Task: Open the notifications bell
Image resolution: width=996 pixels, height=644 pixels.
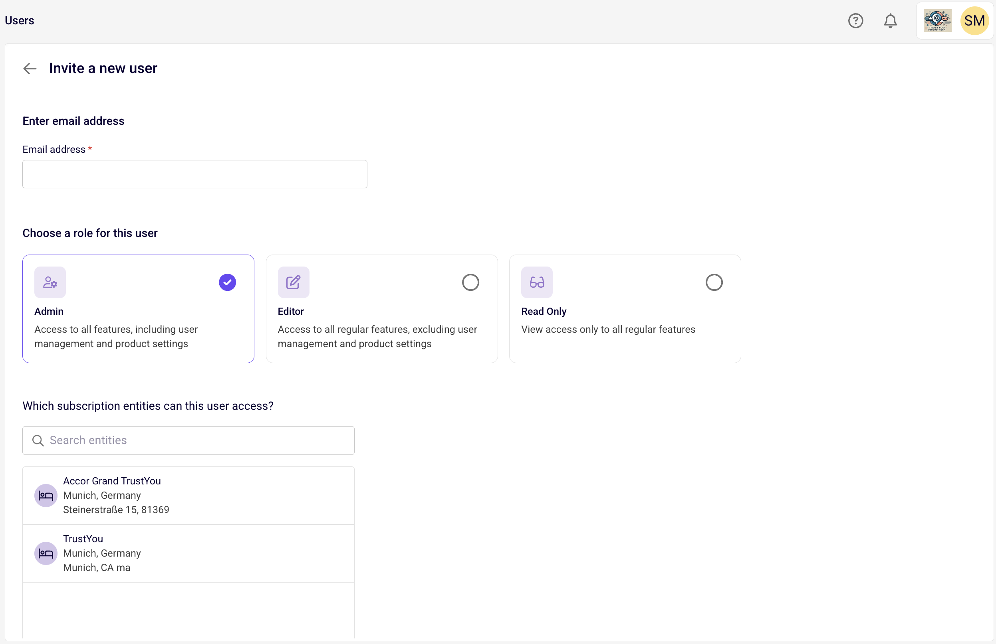Action: 890,20
